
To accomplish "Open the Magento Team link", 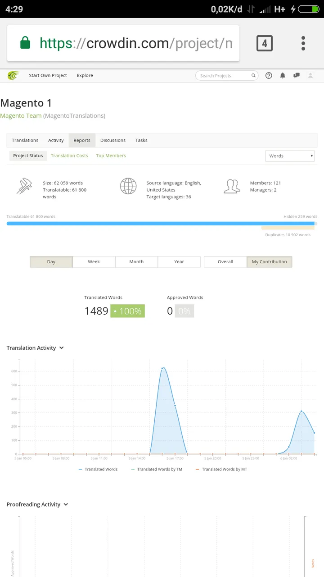I will tap(21, 116).
